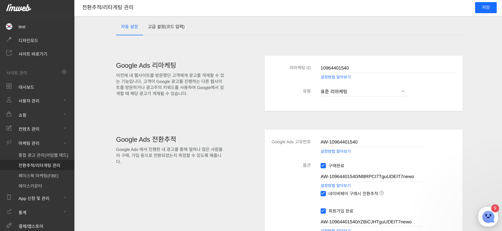Expand the 쇼핑 menu arrow
Viewport: 502px width, 231px height.
pos(65,114)
